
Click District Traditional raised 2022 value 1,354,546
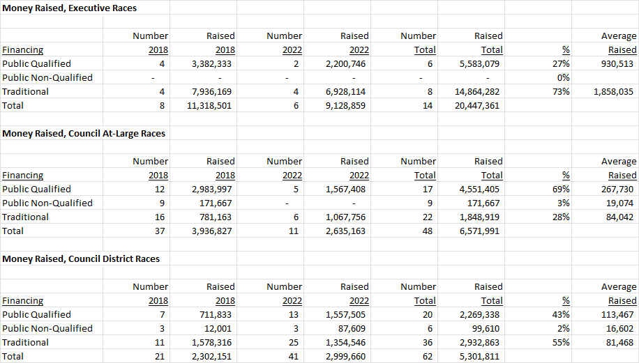345,343
